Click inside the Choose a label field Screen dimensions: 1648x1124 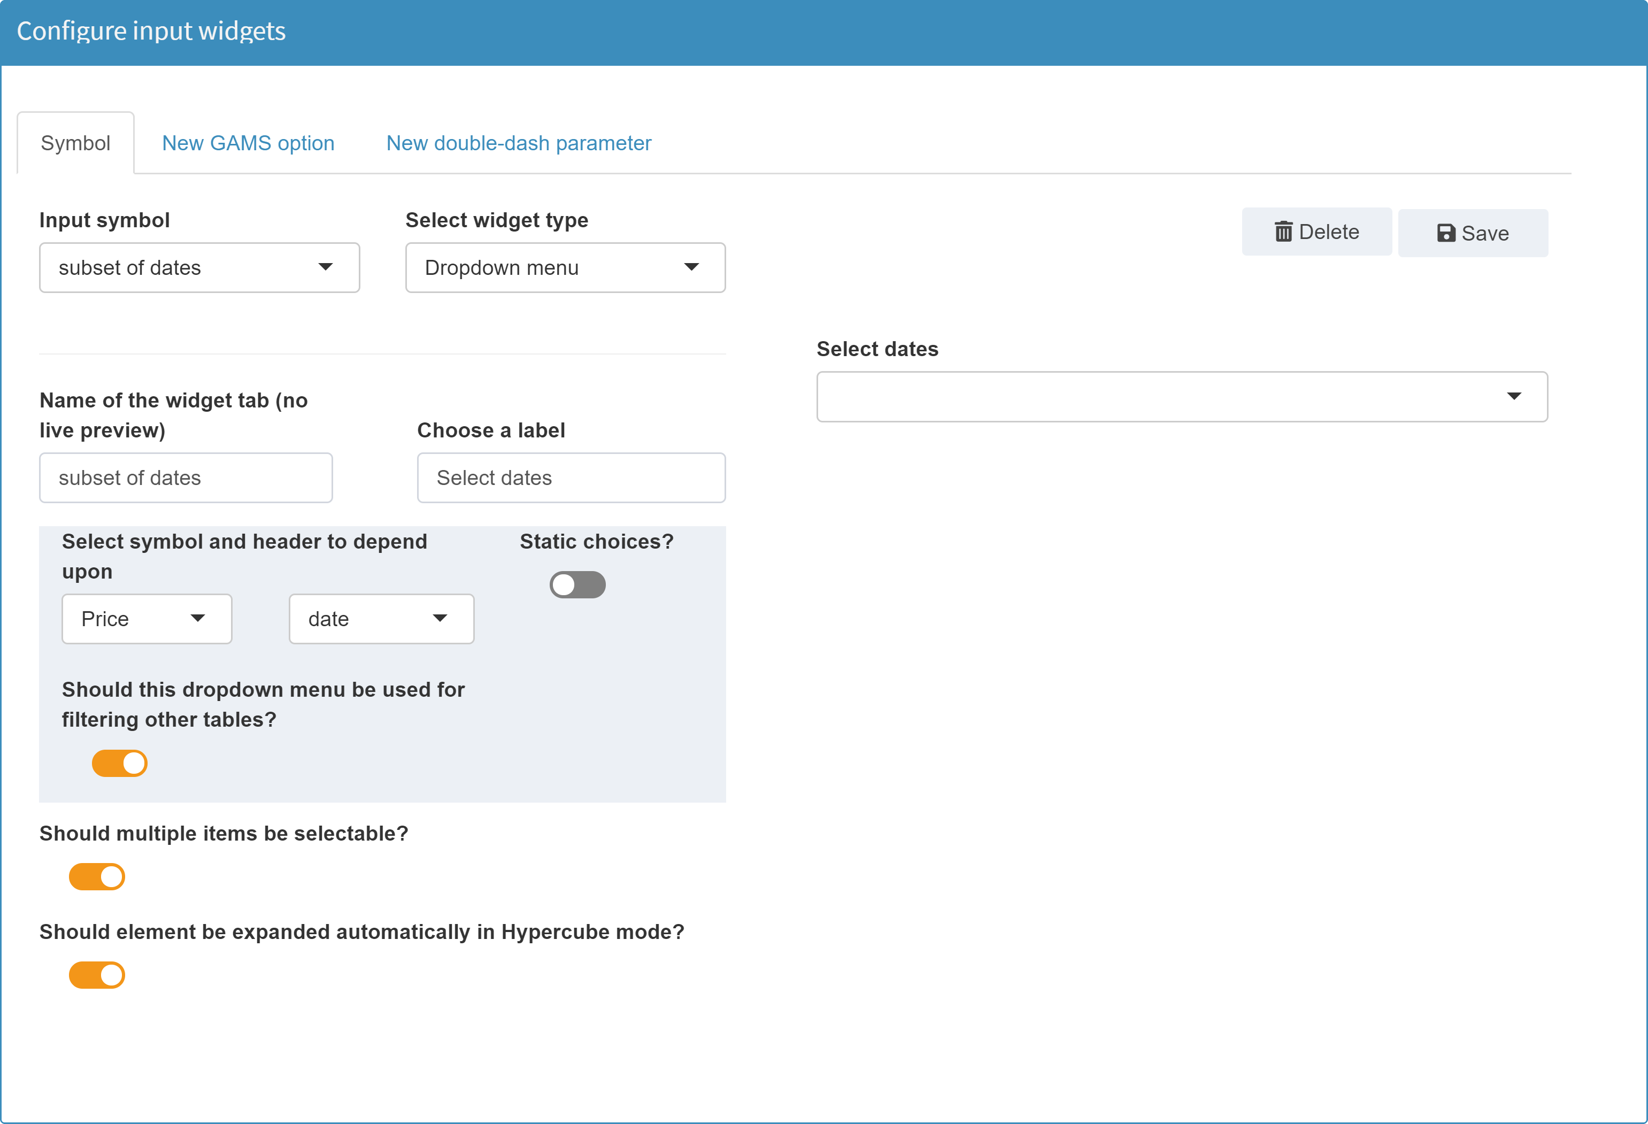point(570,478)
